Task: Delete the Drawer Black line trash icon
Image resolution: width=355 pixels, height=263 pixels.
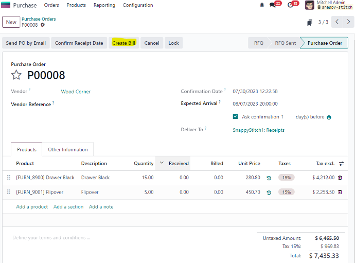Action: (x=340, y=178)
